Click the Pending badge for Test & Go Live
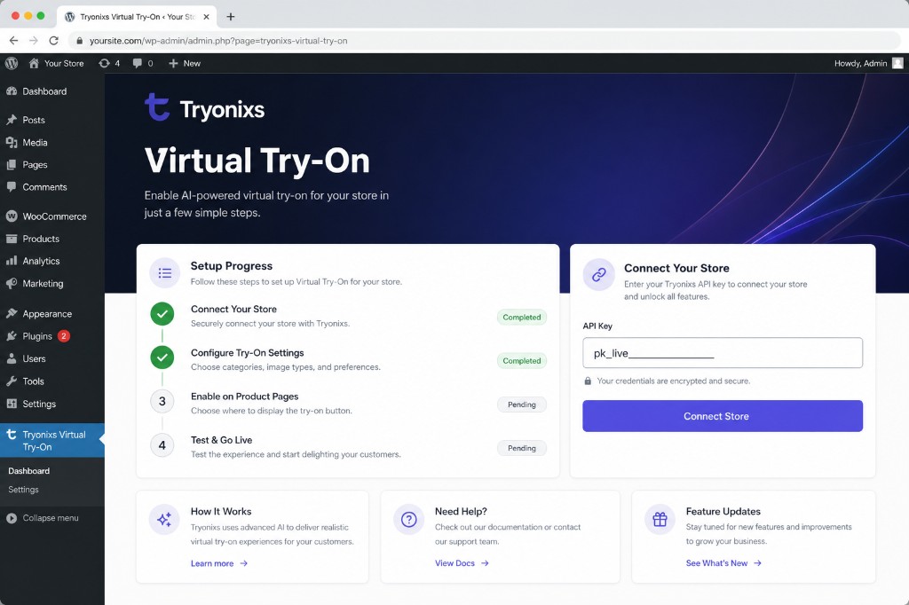This screenshot has width=909, height=605. pyautogui.click(x=522, y=448)
